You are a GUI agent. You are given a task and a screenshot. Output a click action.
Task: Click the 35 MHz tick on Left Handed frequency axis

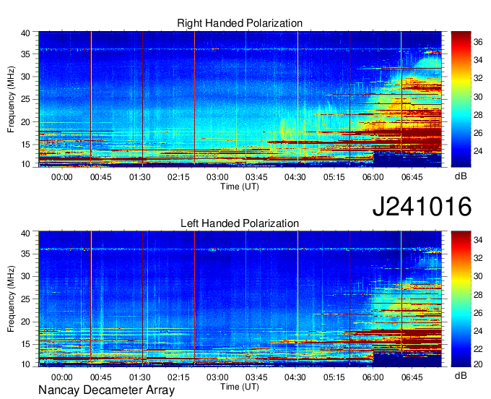pyautogui.click(x=25, y=254)
